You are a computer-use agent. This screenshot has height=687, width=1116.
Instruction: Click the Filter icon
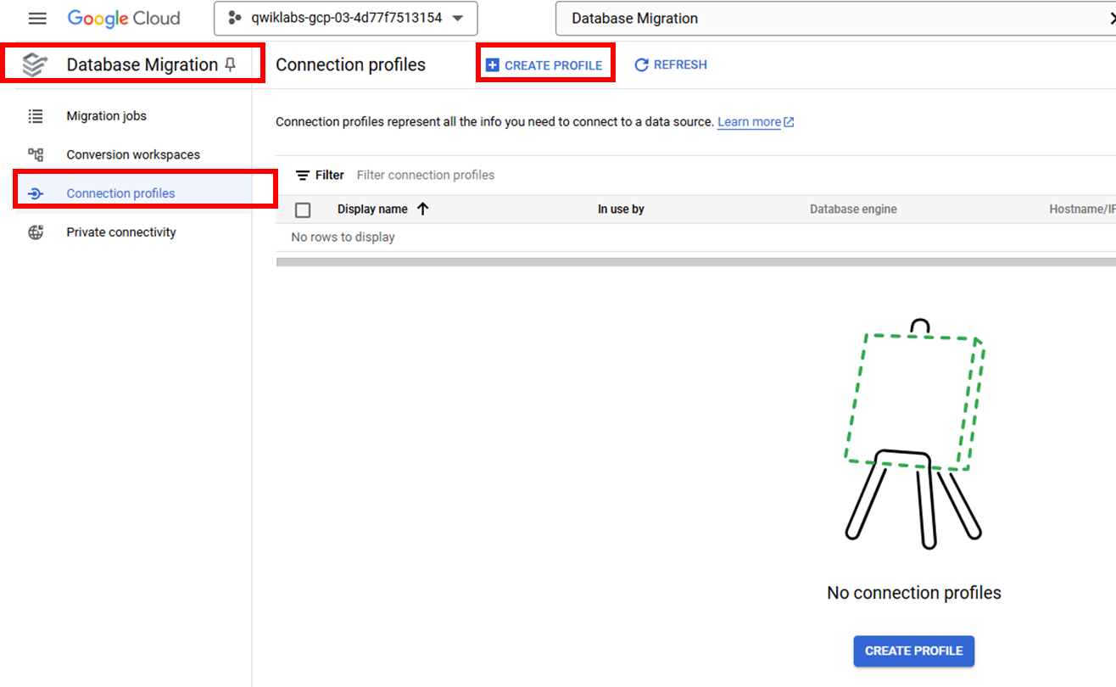pyautogui.click(x=303, y=176)
